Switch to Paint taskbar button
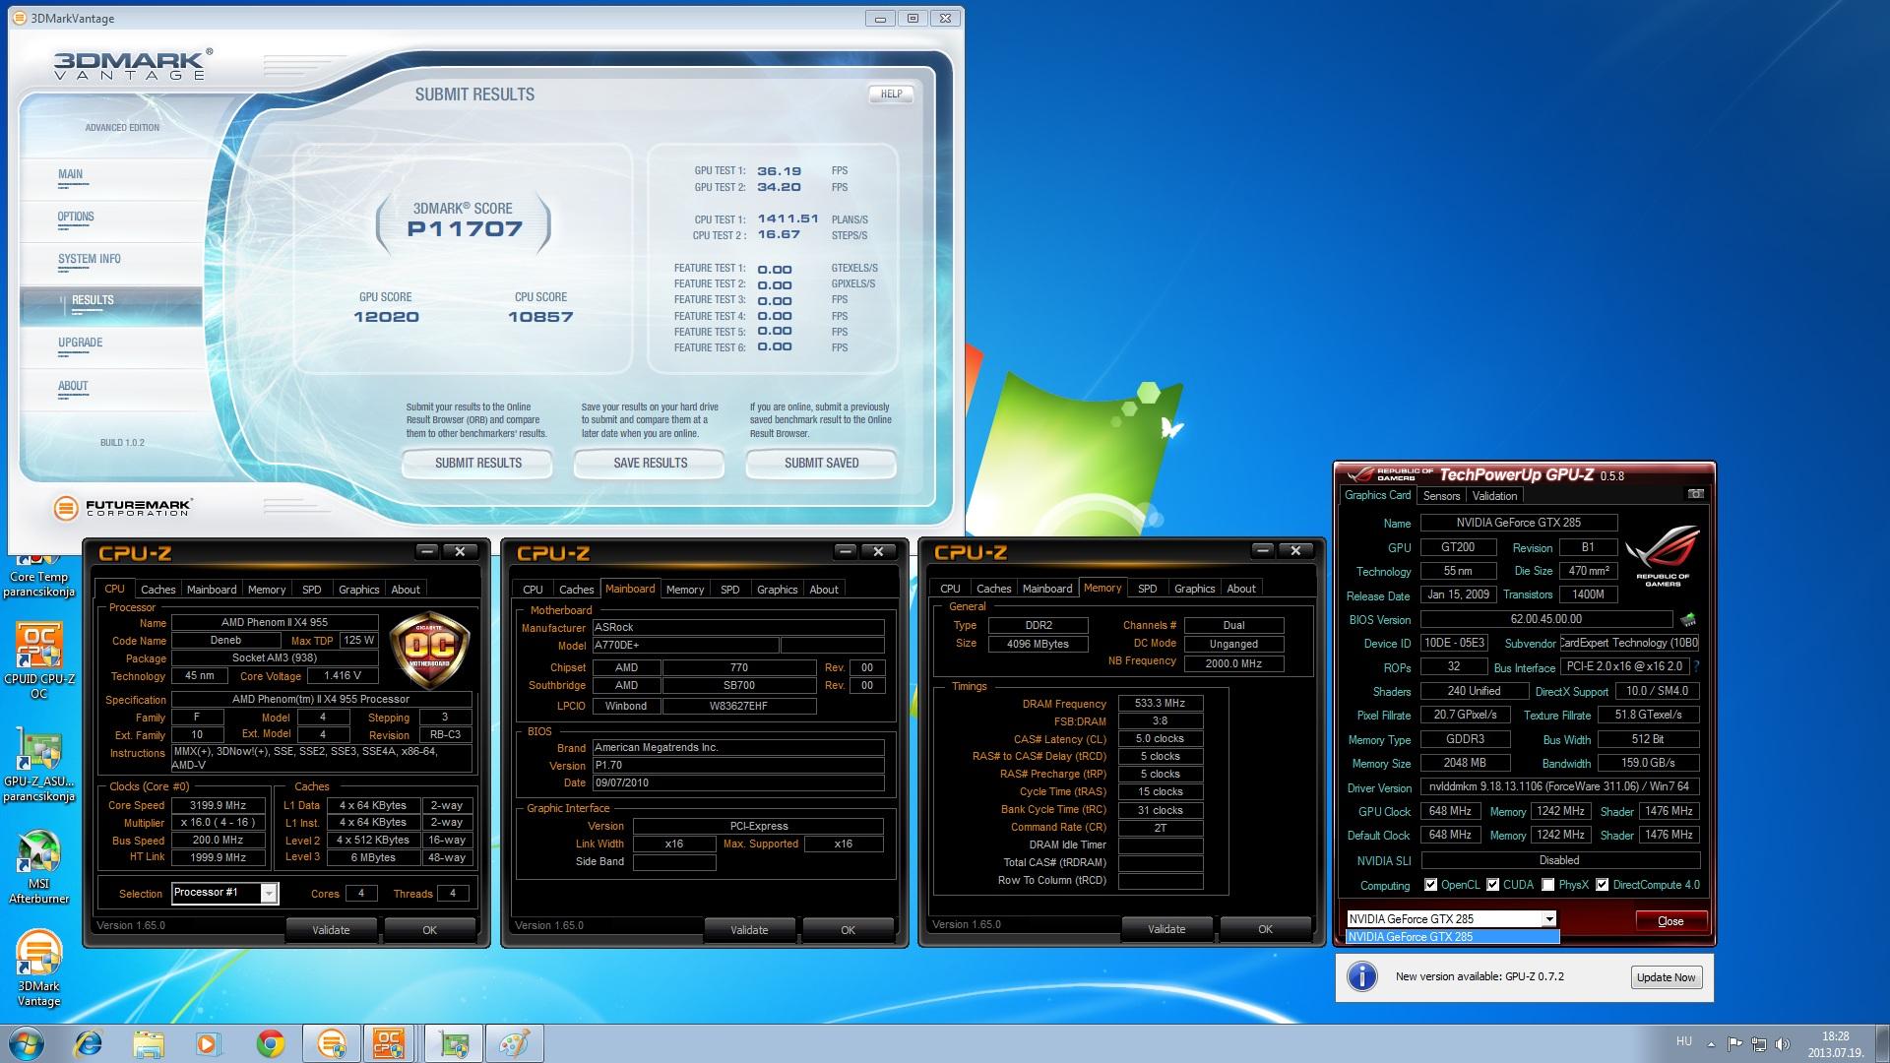The image size is (1890, 1063). 514,1043
